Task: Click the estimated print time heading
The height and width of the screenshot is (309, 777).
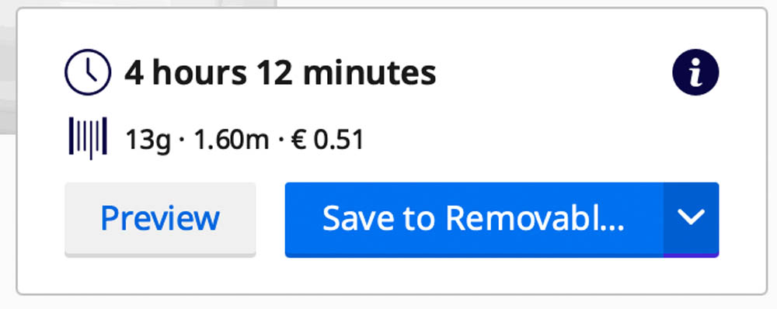Action: 280,73
